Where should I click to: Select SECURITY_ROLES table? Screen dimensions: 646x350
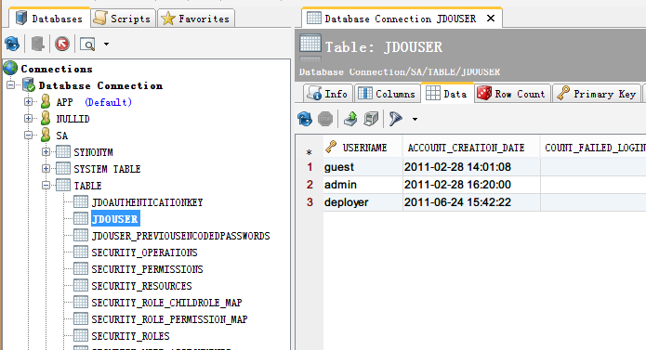point(130,336)
